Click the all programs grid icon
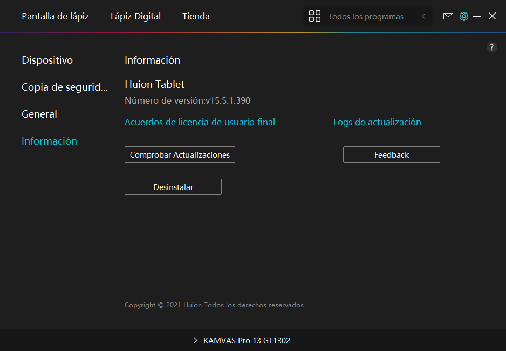Image resolution: width=506 pixels, height=351 pixels. tap(314, 16)
